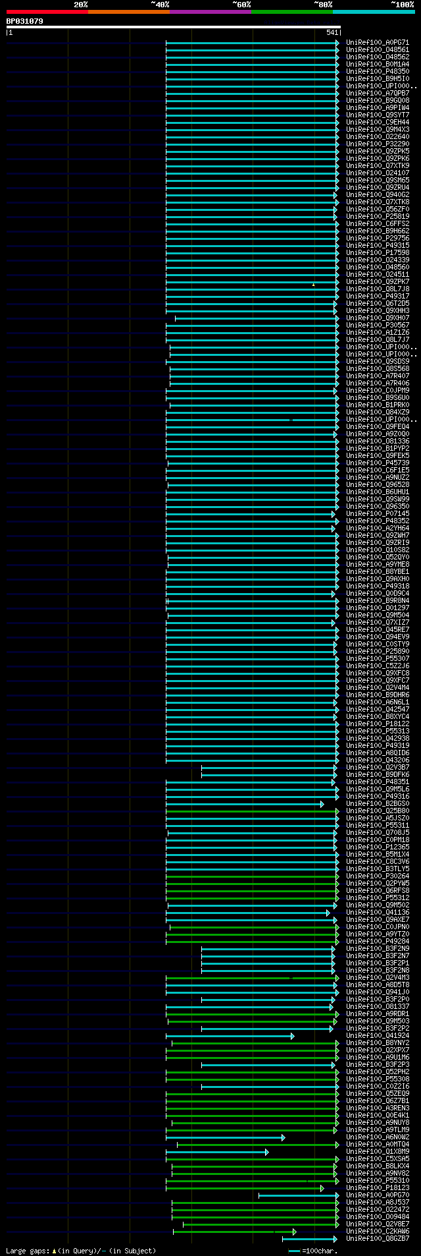Select label UniRef100_Q940G2
Image resolution: width=421 pixels, height=1256 pixels.
(378, 195)
